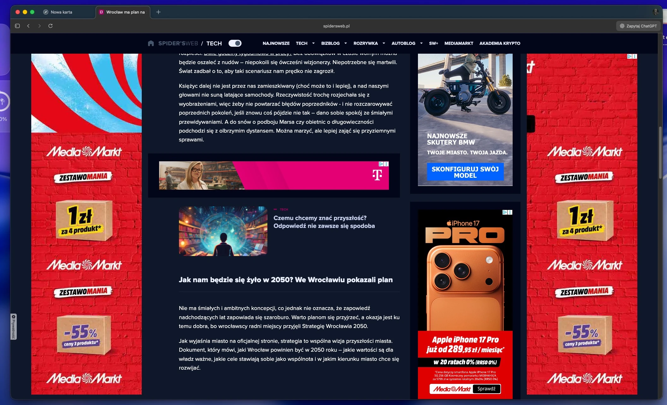
Task: Expand the TECH dropdown arrow
Action: click(313, 43)
